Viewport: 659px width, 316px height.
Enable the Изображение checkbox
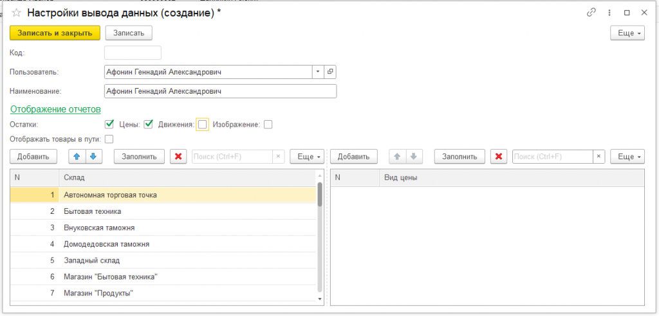tap(268, 125)
